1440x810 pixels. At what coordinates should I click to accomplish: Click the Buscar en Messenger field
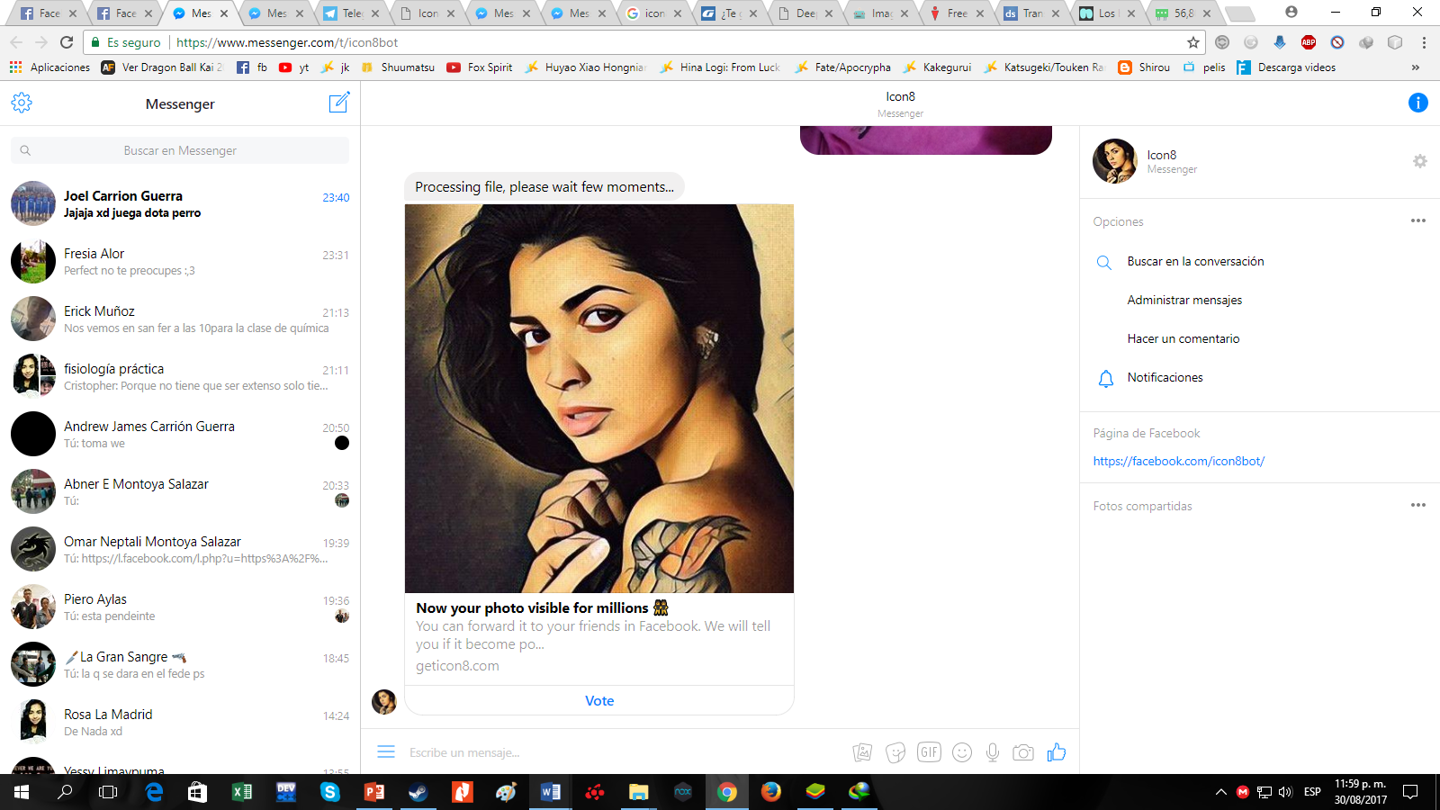click(x=180, y=150)
